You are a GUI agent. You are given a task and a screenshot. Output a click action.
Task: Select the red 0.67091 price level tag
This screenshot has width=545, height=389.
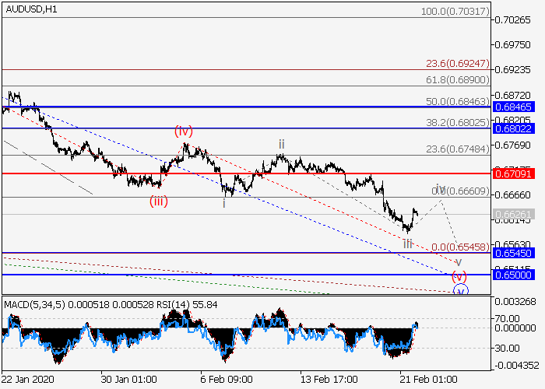pos(515,173)
